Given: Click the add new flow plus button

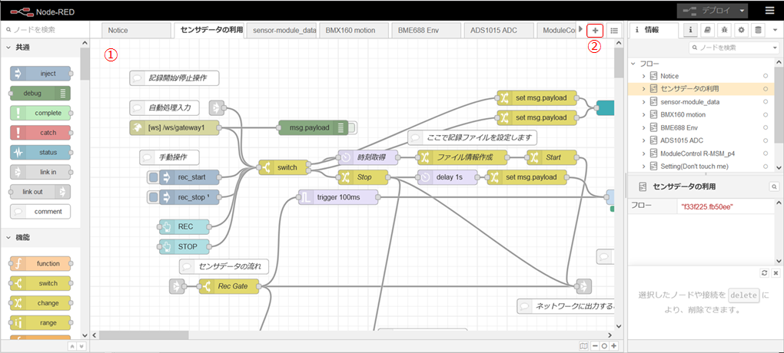Looking at the screenshot, I should (x=596, y=30).
